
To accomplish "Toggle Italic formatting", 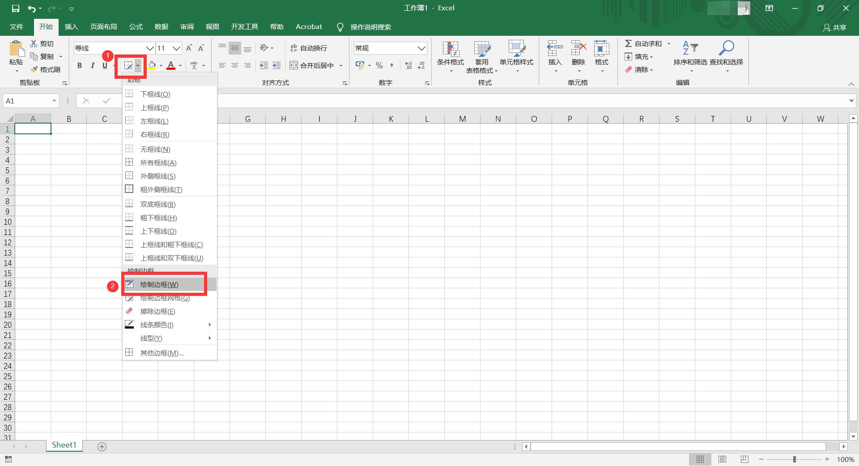I will [92, 66].
